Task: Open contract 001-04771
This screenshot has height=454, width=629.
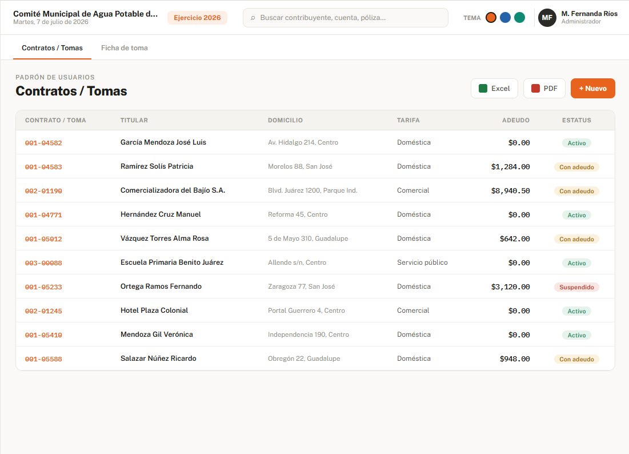Action: click(43, 215)
